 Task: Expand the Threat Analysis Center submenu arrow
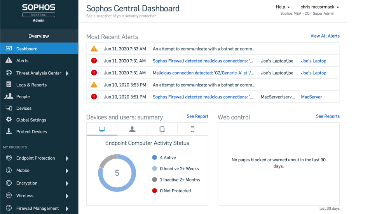click(67, 73)
